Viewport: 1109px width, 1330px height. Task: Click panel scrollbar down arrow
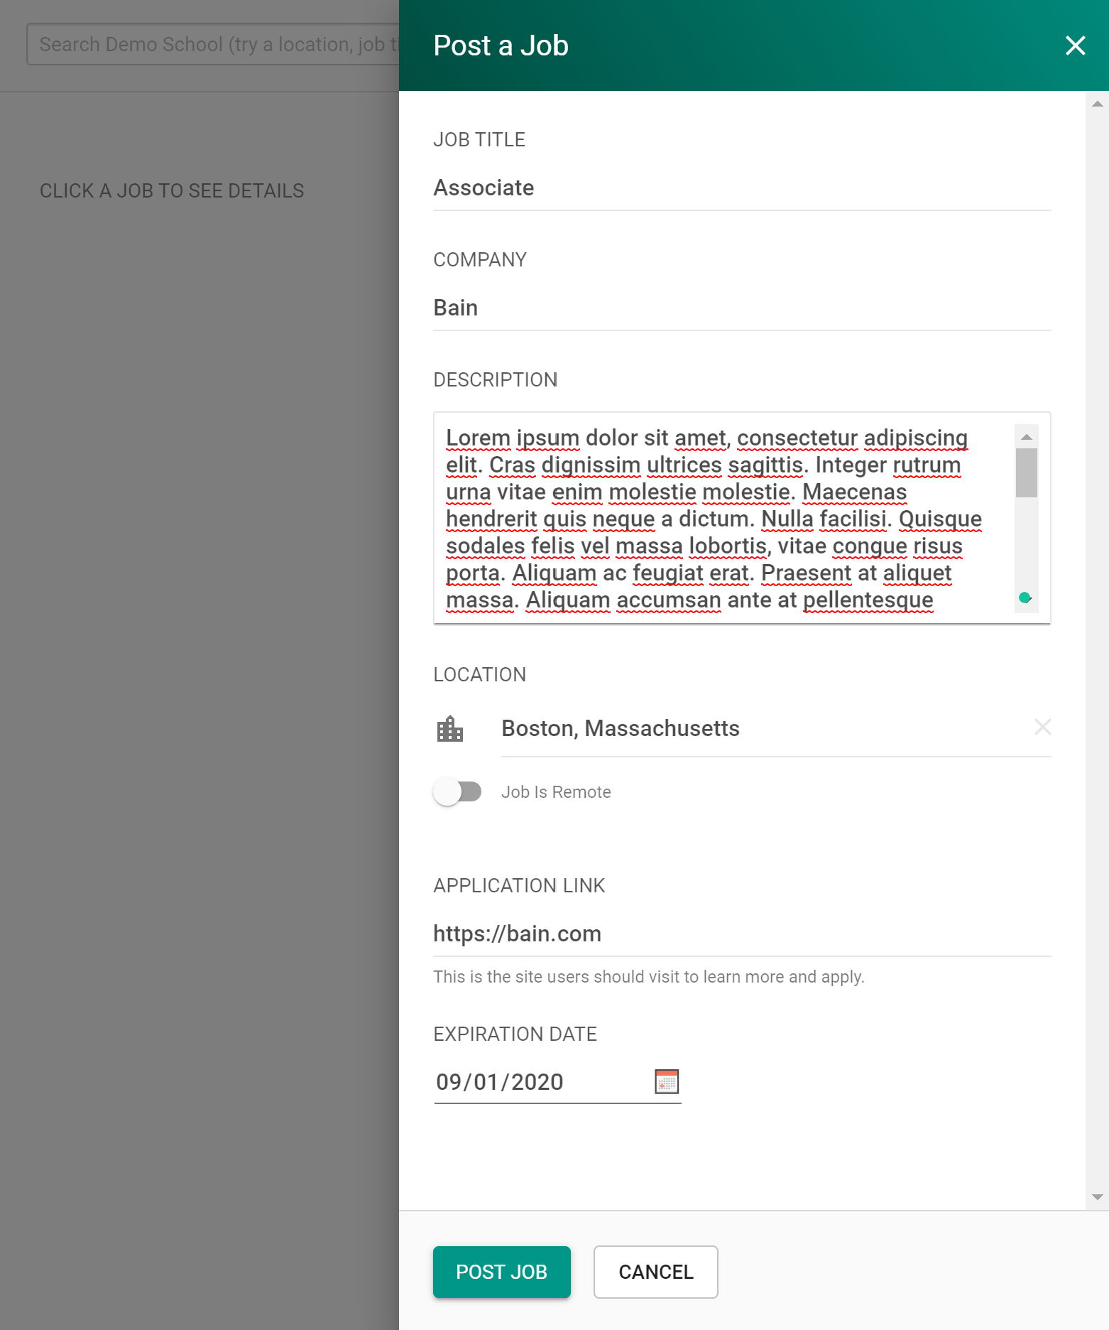(x=1097, y=1197)
